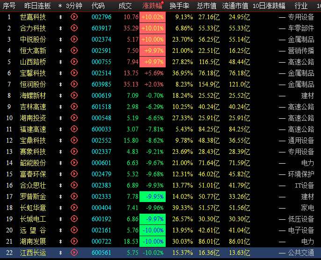
Task: Click the 3分钟 column header
Action: [74, 6]
